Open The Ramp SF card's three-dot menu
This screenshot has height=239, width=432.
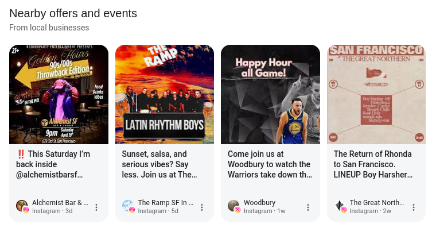pyautogui.click(x=202, y=207)
